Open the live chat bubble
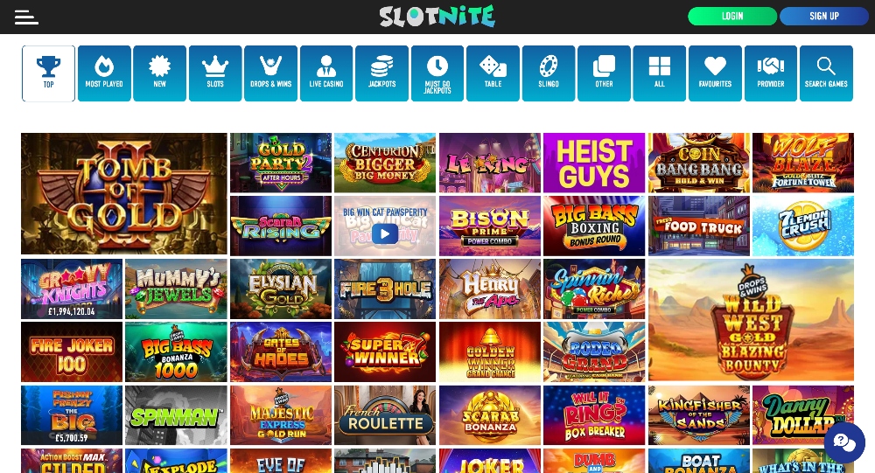This screenshot has width=875, height=473. click(844, 443)
